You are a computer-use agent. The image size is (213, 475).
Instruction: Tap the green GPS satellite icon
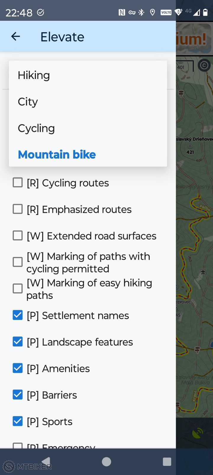click(x=197, y=433)
